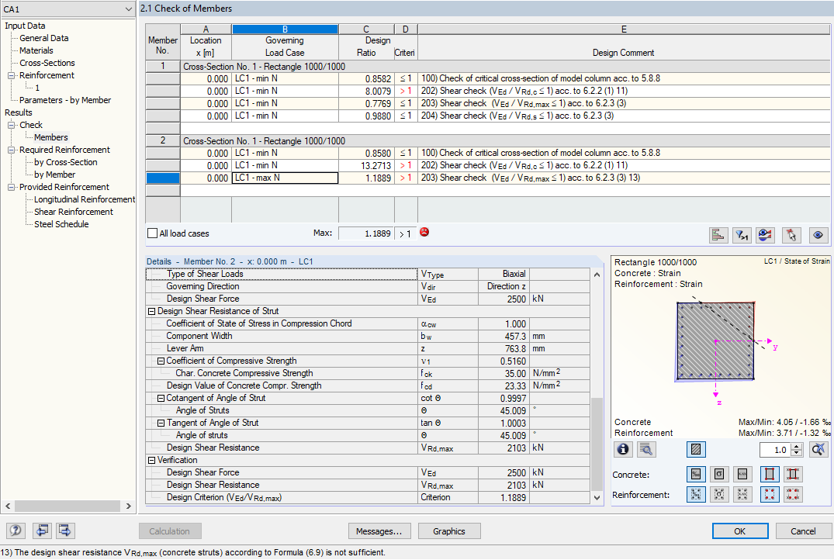Open Required Reinforcement by Cross-Section

[x=65, y=162]
